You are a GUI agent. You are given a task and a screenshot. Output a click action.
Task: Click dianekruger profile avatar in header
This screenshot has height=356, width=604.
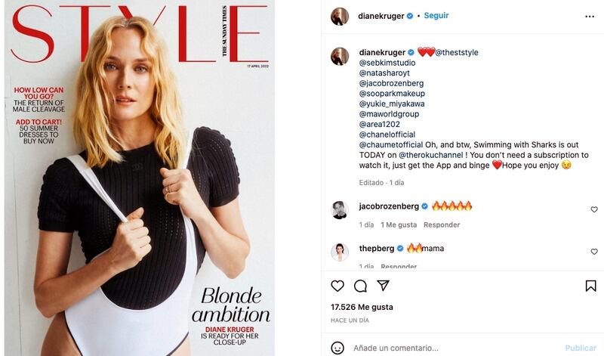(340, 16)
